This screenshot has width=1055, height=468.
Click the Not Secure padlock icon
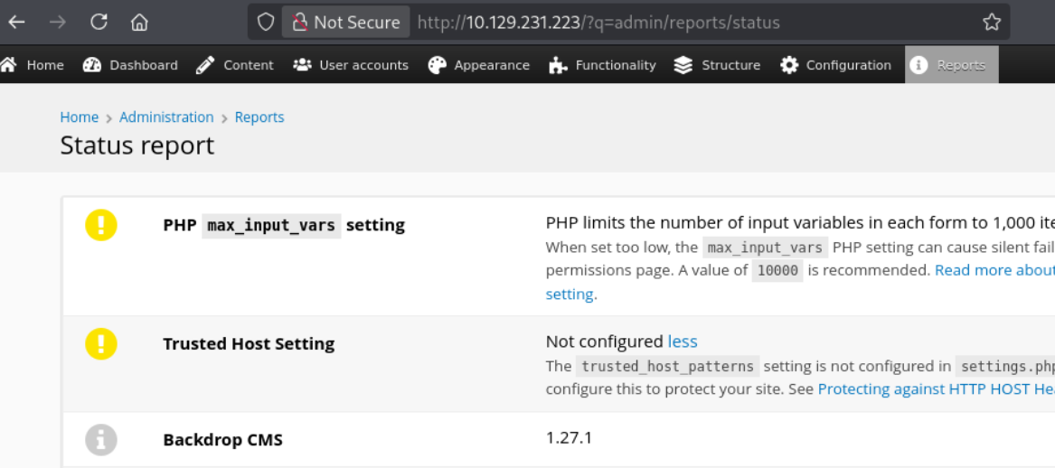tap(300, 23)
